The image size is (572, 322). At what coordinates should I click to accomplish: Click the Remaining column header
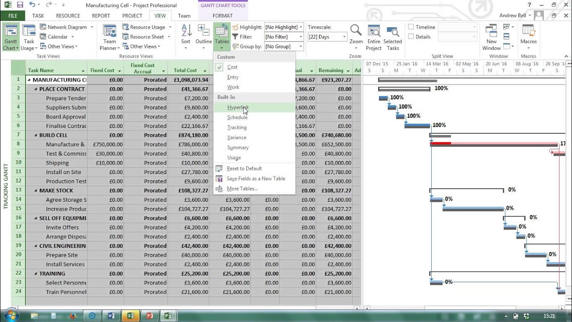334,68
